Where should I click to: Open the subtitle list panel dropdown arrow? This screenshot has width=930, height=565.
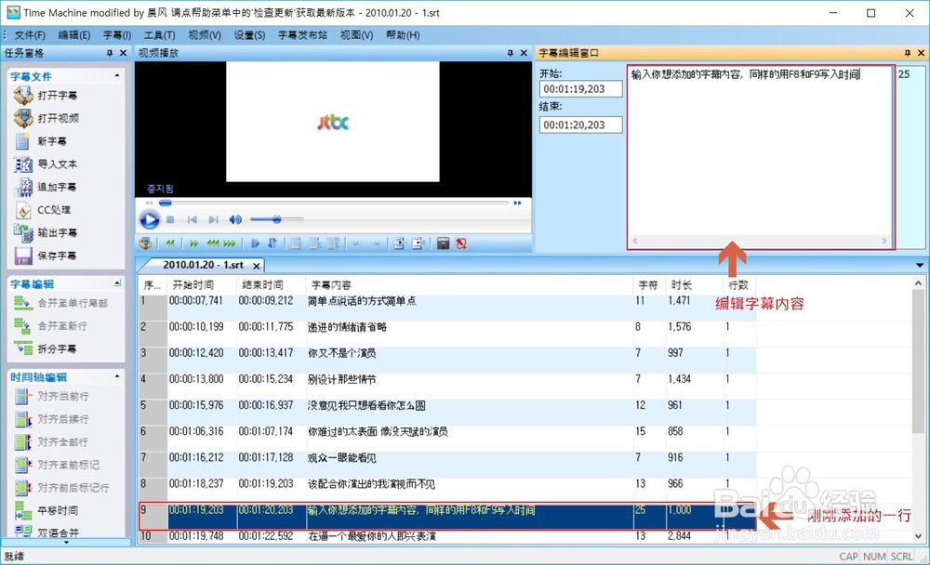[x=918, y=265]
